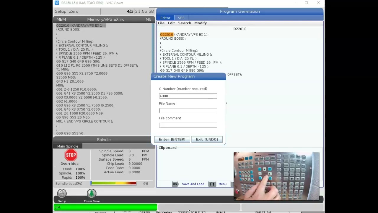378x213 pixels.
Task: Click the Enter [ENTER] button
Action: coord(172,139)
